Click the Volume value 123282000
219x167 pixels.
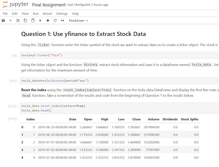[x=152, y=142]
